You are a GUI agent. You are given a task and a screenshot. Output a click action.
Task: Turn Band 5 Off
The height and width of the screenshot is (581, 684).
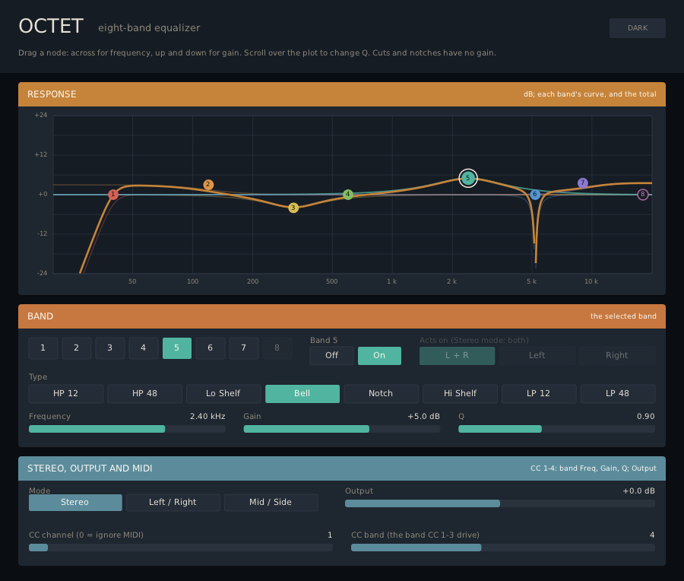tap(331, 355)
